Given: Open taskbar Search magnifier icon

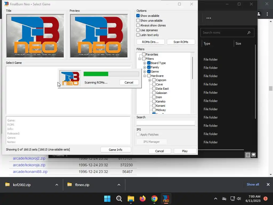Looking at the screenshot, I should (119, 199).
